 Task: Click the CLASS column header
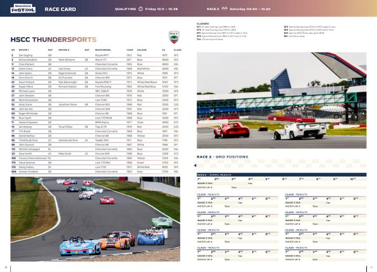[x=177, y=50]
